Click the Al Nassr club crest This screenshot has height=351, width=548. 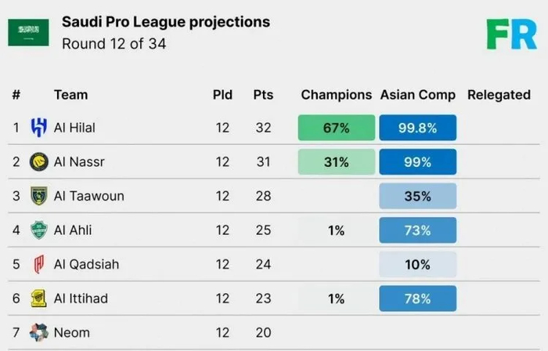38,162
